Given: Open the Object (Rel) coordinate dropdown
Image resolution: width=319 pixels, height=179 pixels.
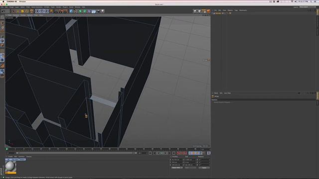Looking at the screenshot, I should (177, 168).
